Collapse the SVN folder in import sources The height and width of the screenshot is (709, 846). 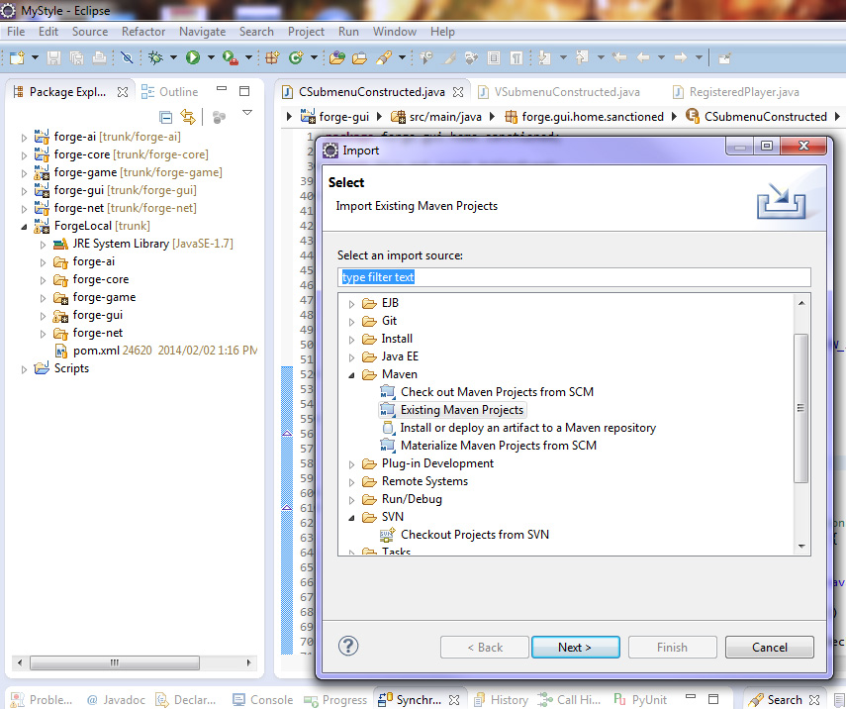tap(352, 518)
